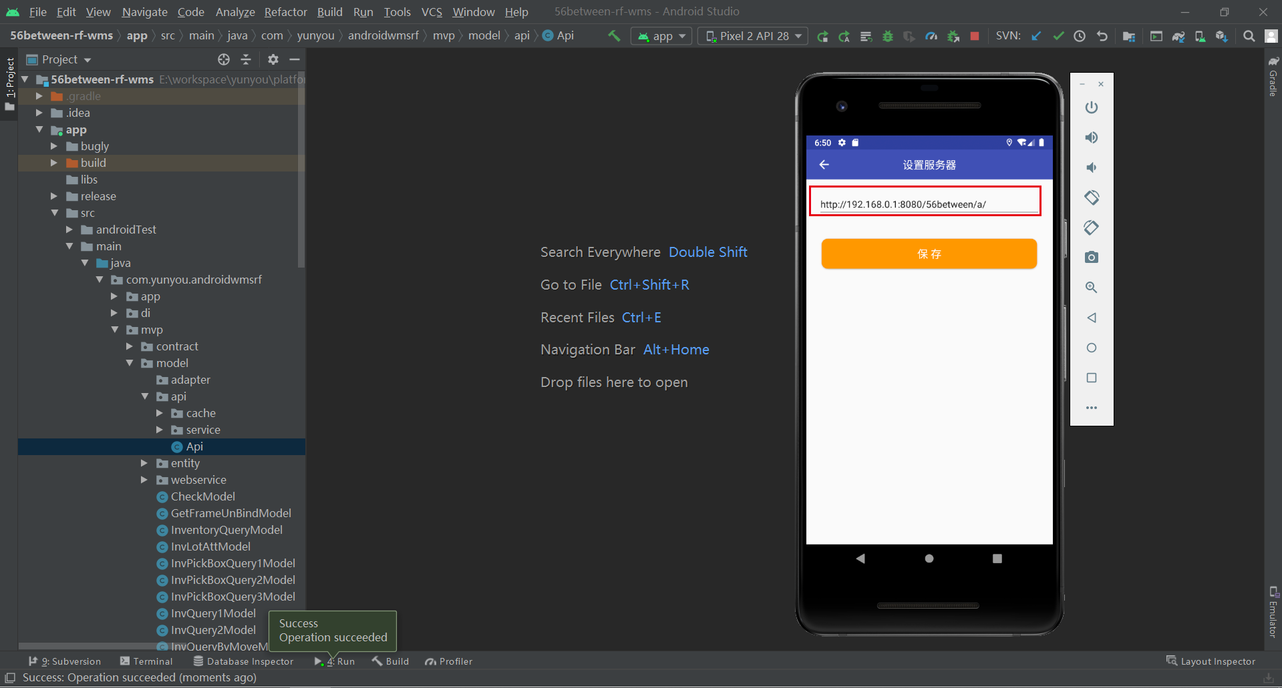Sync project with Gradle files icon

click(x=1178, y=36)
